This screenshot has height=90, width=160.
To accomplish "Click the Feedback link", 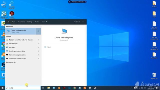I will pos(77,22).
